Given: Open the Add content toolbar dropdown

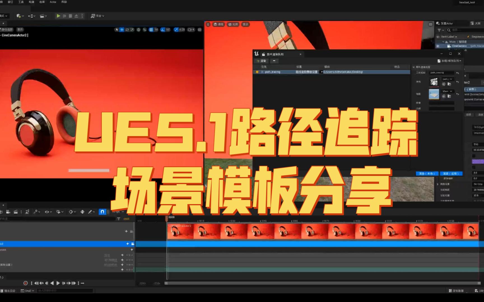Looking at the screenshot, I should (x=20, y=16).
